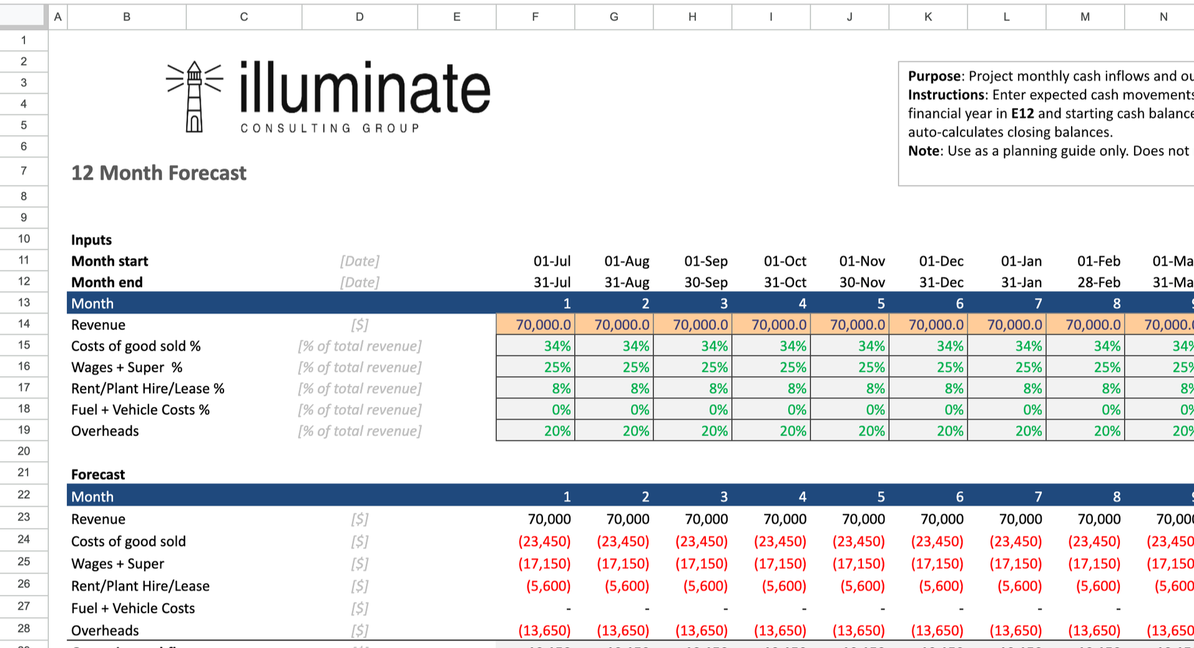Select column header N
Viewport: 1194px width, 648px height.
click(x=1163, y=17)
